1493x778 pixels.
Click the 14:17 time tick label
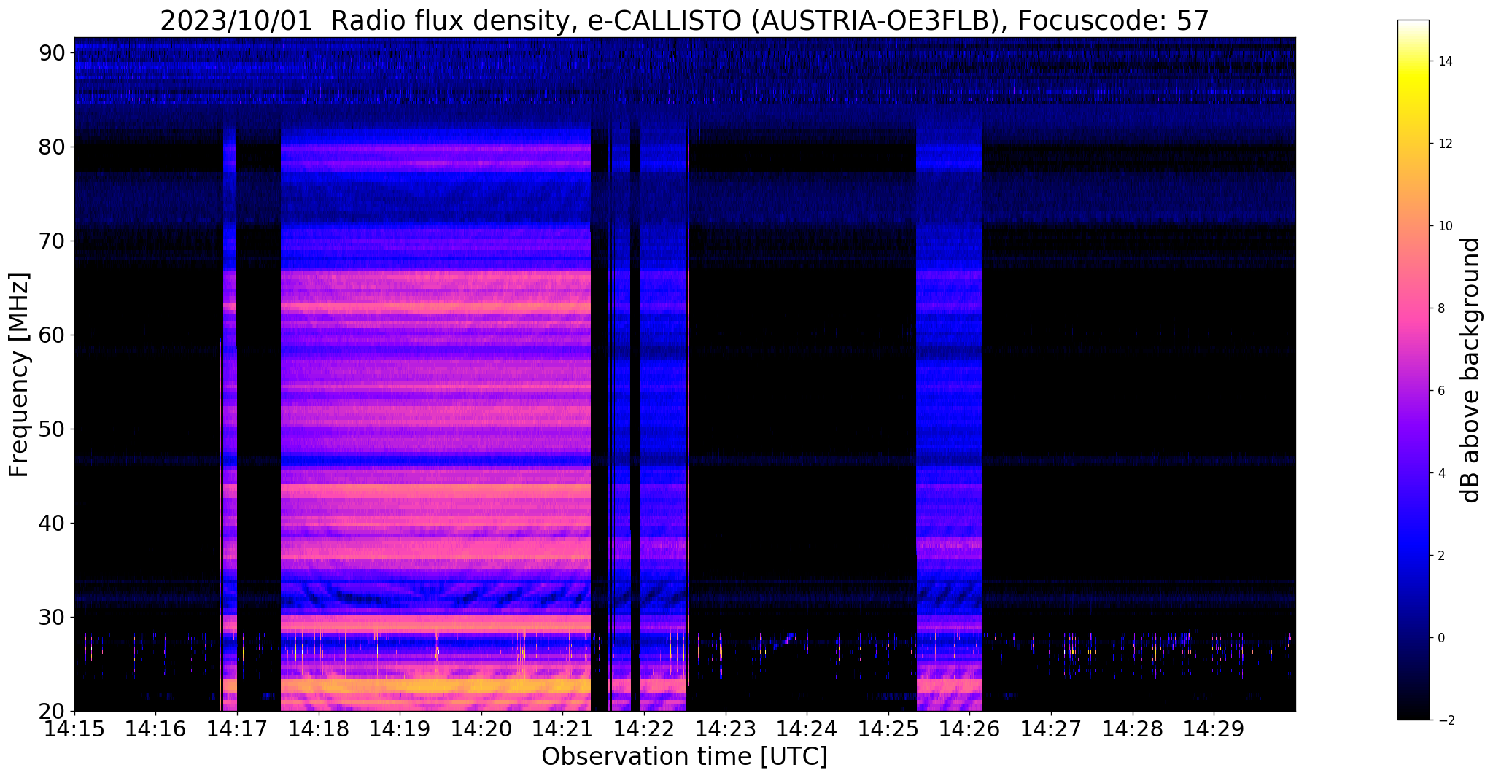click(x=237, y=728)
